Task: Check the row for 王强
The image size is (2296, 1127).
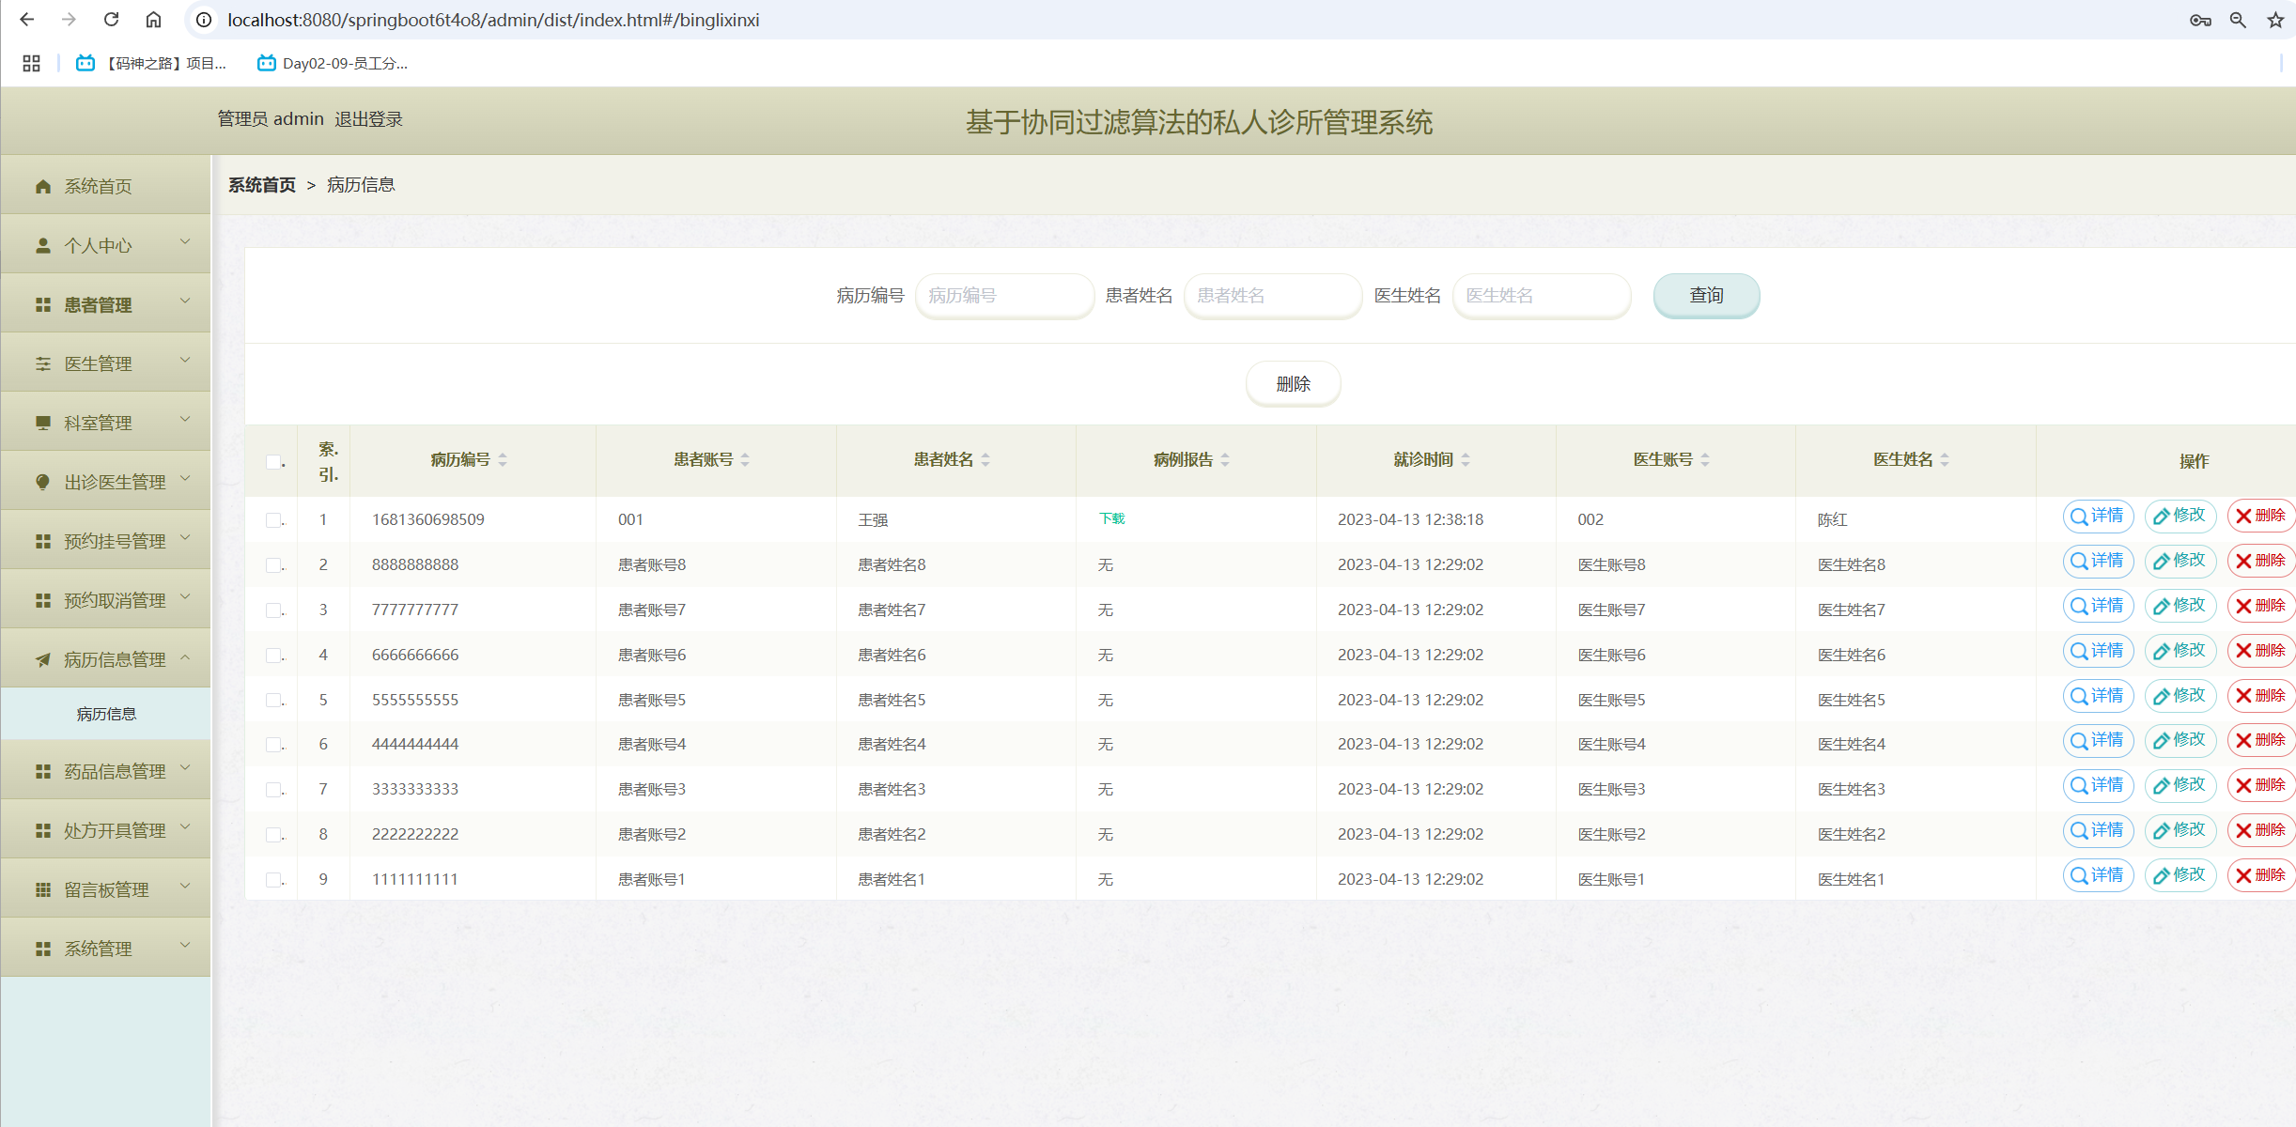Action: (x=273, y=519)
